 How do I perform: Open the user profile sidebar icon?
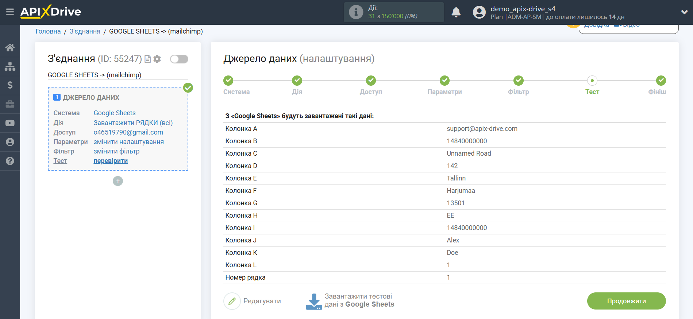coord(10,142)
